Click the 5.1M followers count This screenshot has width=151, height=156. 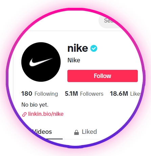pyautogui.click(x=71, y=94)
